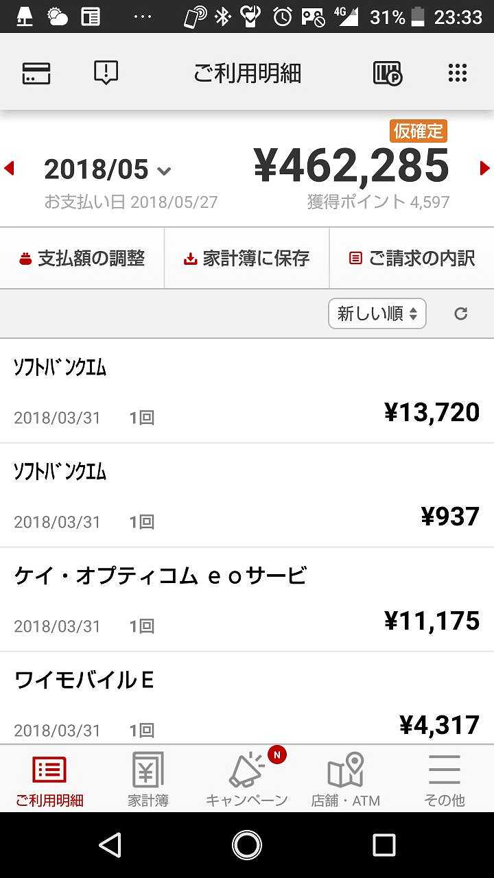Tap 支払額の調整 button
The width and height of the screenshot is (494, 878).
point(82,259)
